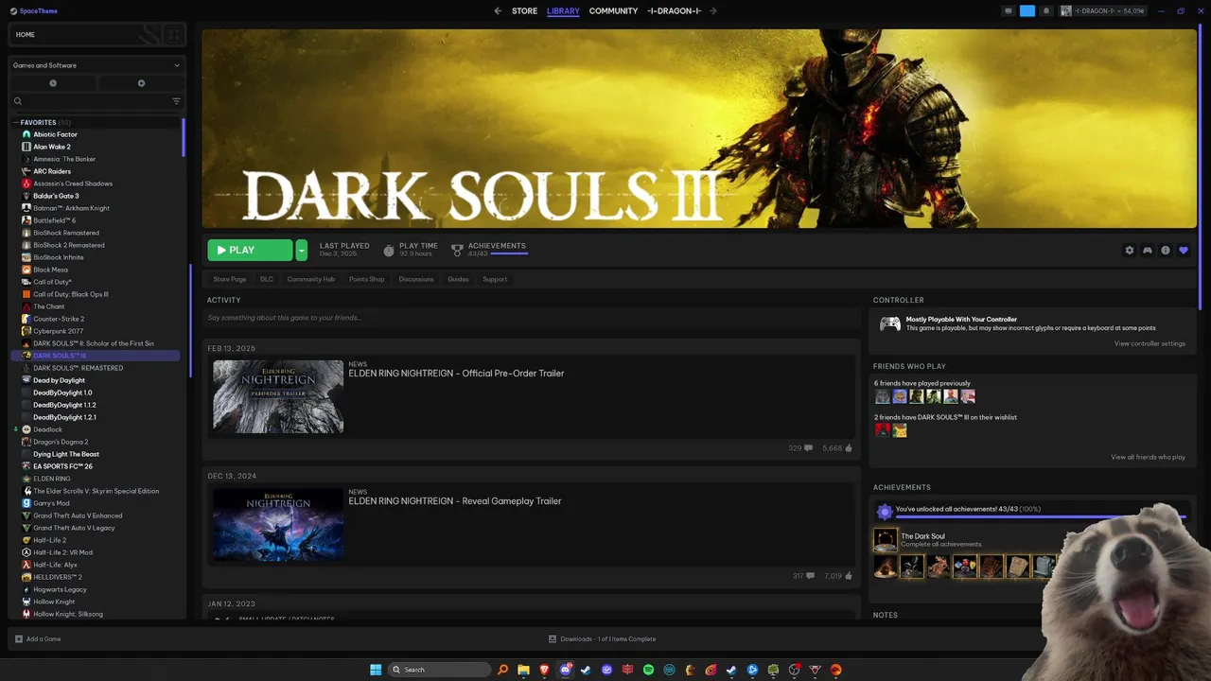Click View controller settings link
The width and height of the screenshot is (1211, 681).
(1150, 343)
